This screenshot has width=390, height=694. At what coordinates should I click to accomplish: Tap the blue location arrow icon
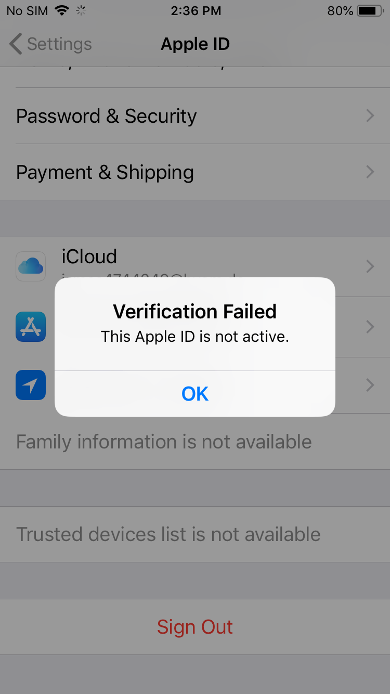tap(31, 385)
